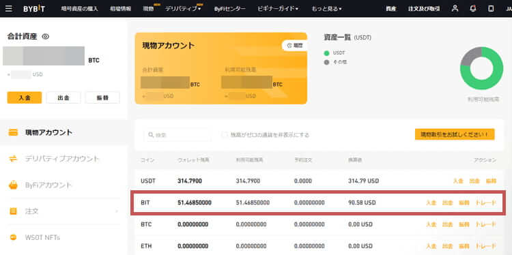Check the hide zero-balance currencies checkbox
Screen dimensions: 512x255
(225, 135)
